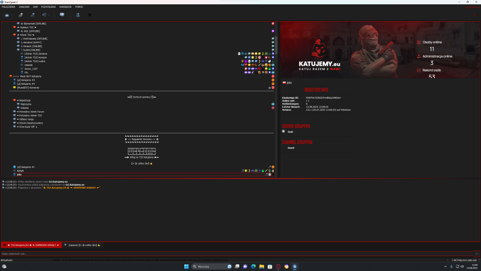
Task: Open the subscribe channels eye-bubble toolbar icon
Action: pos(62,15)
